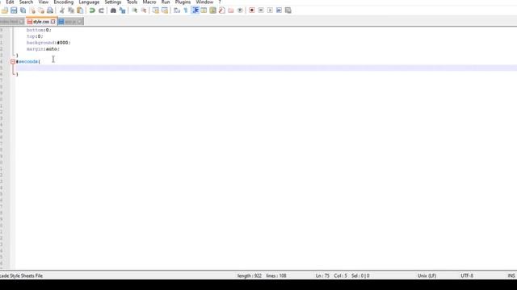517x290 pixels.
Task: Open the Run menu
Action: (x=166, y=2)
